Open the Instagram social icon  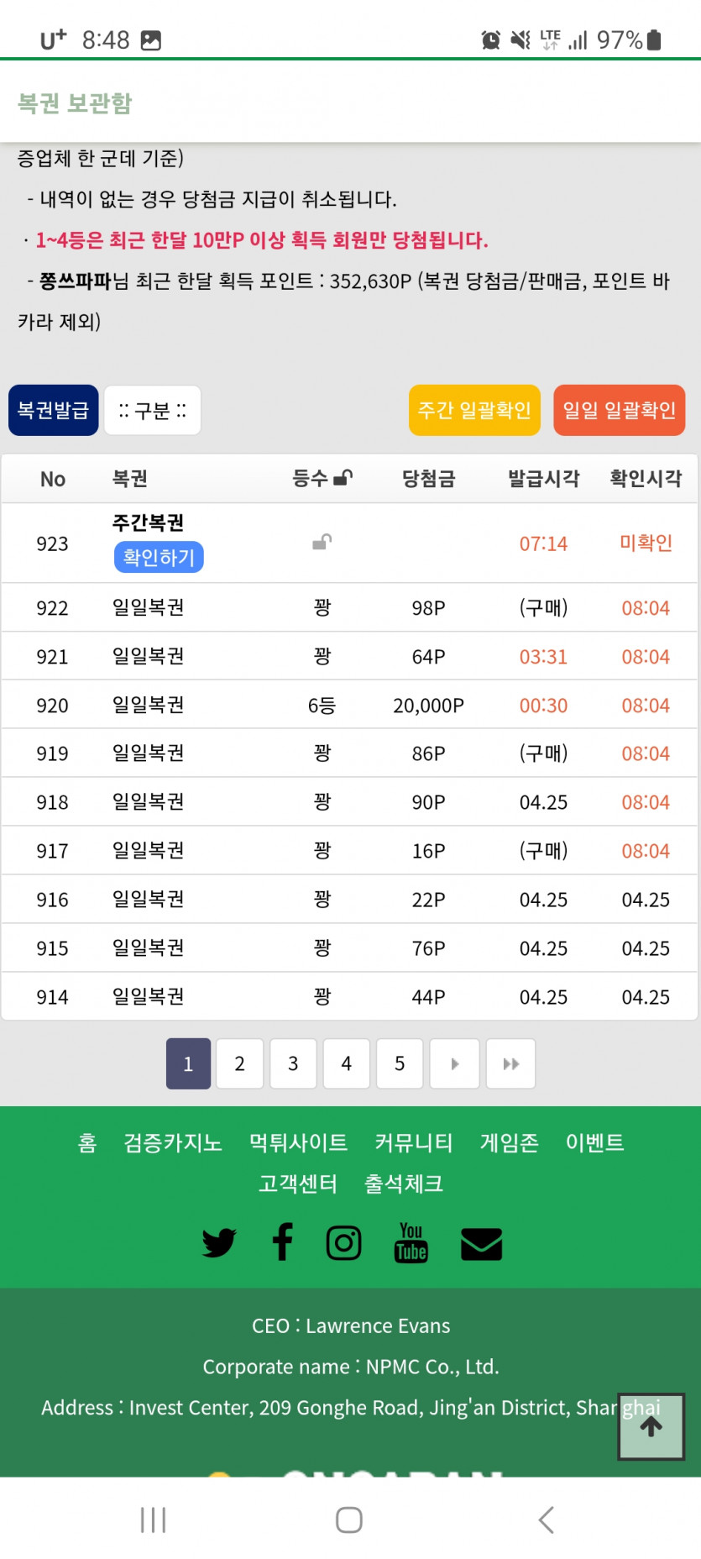click(x=343, y=1242)
